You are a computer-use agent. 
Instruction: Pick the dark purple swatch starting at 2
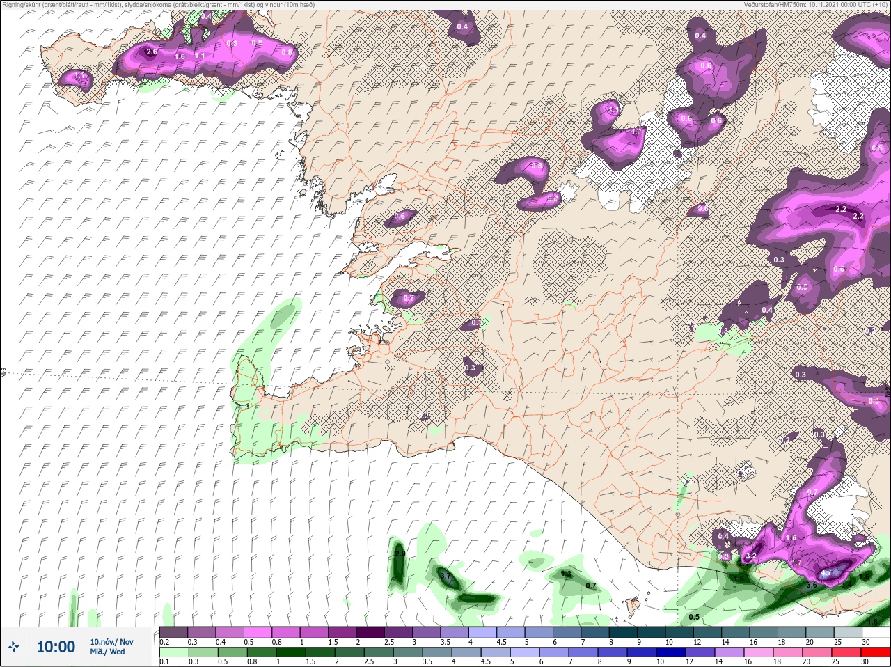[371, 632]
